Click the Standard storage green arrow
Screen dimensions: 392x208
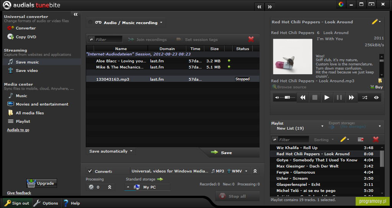(x=160, y=179)
